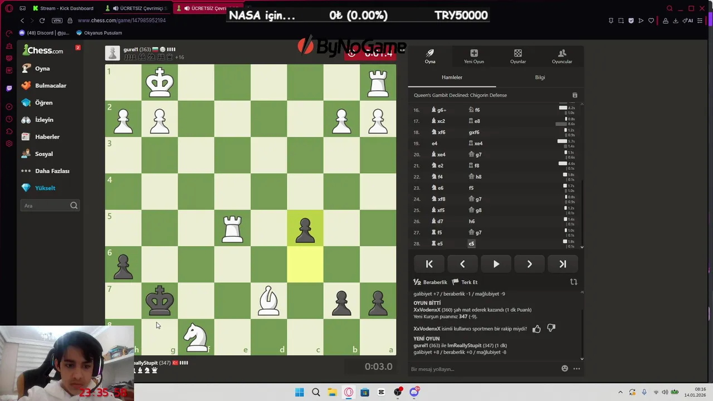Screen dimensions: 713x401
Task: Focus the Ara search field
Action: pyautogui.click(x=50, y=206)
